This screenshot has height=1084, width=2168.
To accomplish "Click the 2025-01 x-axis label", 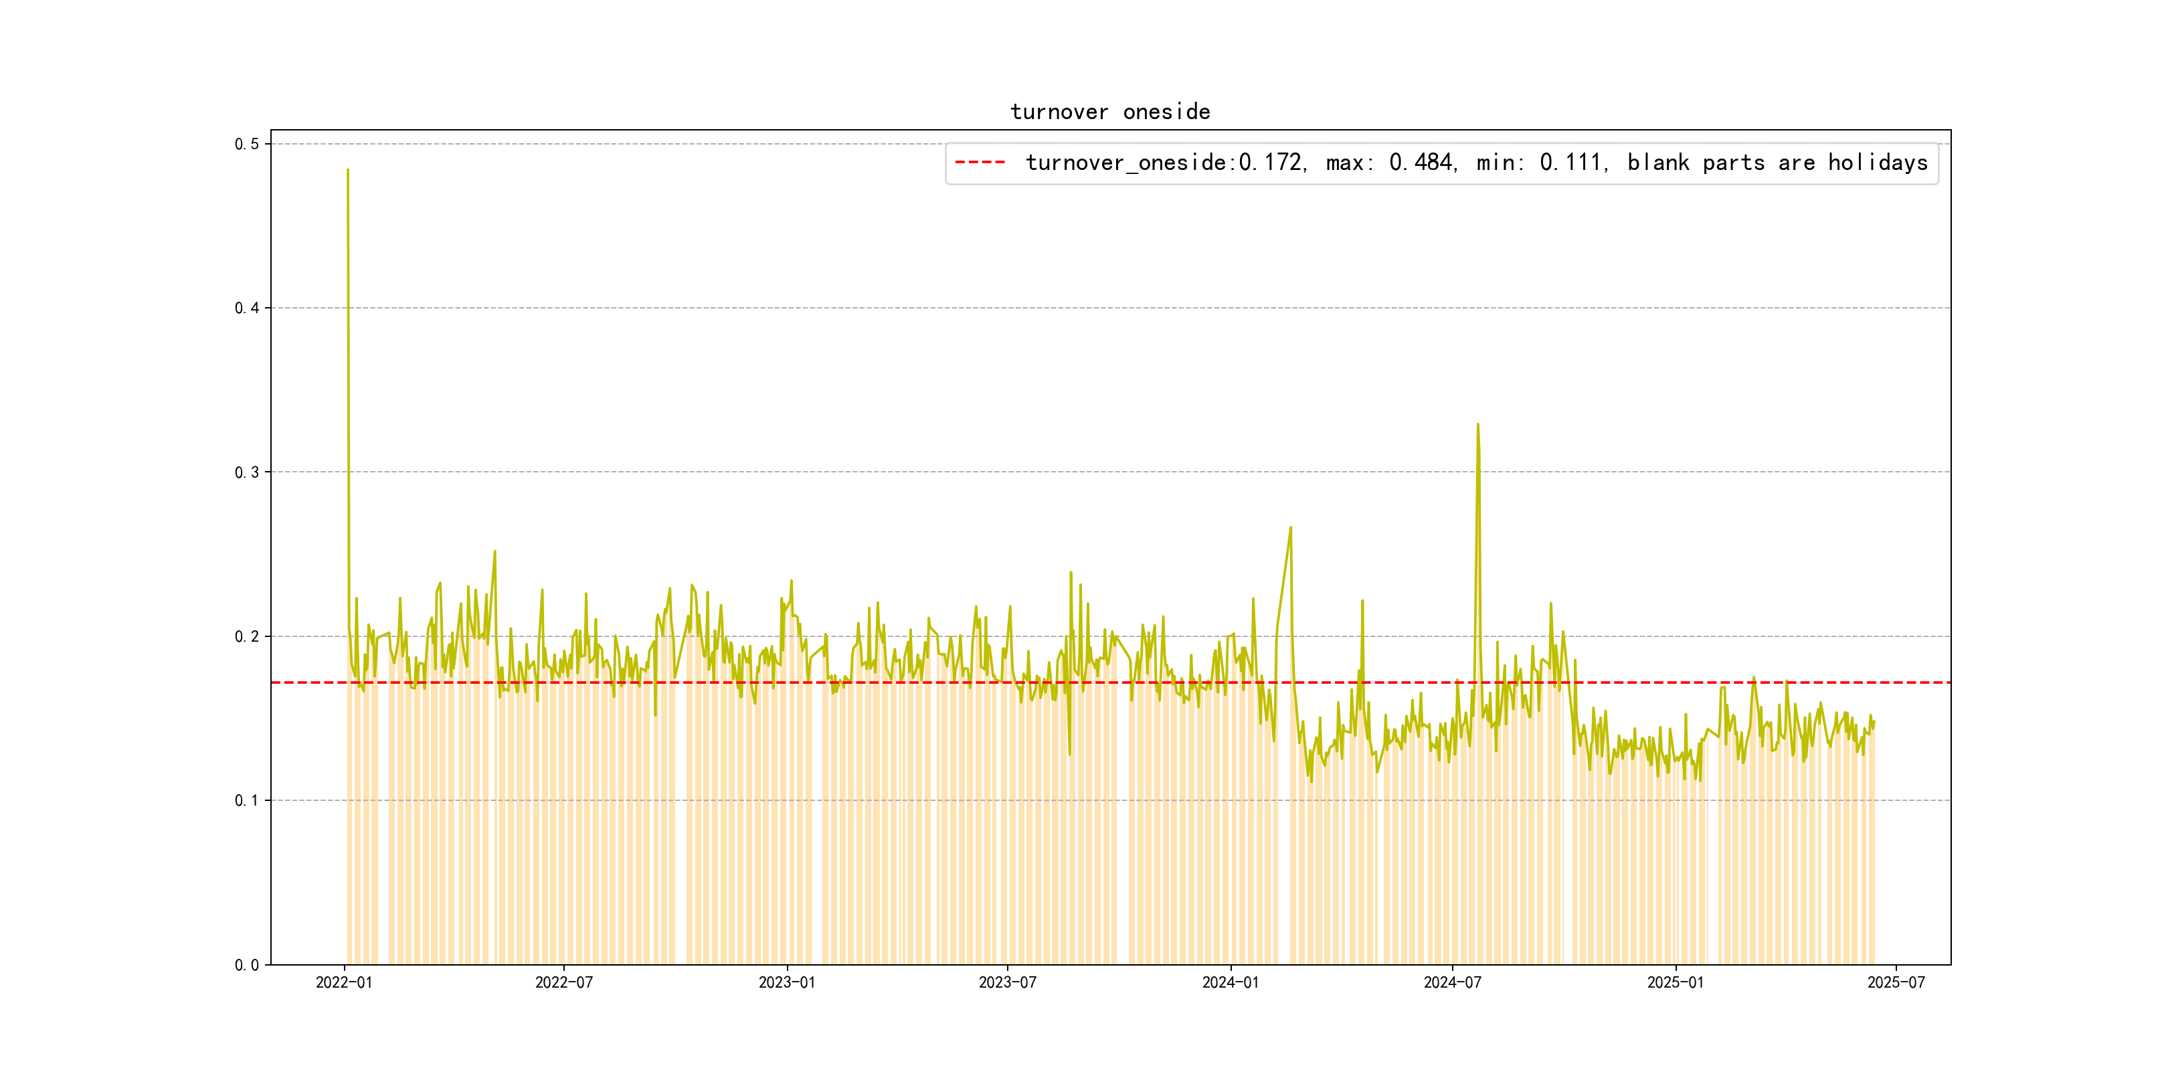I will pyautogui.click(x=1676, y=983).
